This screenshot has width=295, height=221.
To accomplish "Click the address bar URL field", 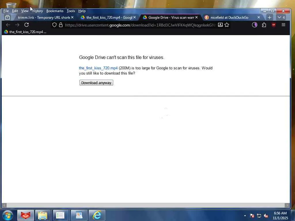I will pos(140,25).
